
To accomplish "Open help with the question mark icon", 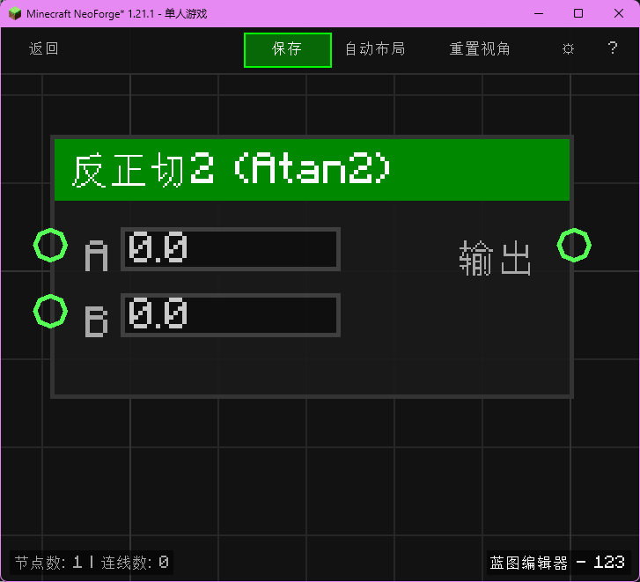I will click(613, 48).
